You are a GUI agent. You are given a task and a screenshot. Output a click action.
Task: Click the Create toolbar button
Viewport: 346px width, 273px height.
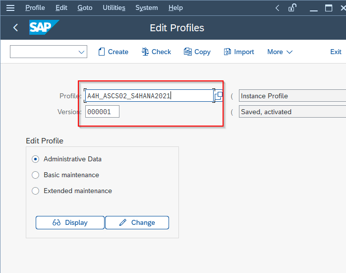coord(113,52)
